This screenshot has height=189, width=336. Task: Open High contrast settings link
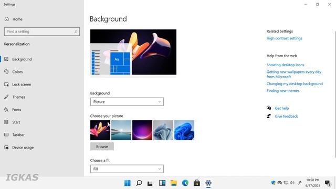[285, 38]
